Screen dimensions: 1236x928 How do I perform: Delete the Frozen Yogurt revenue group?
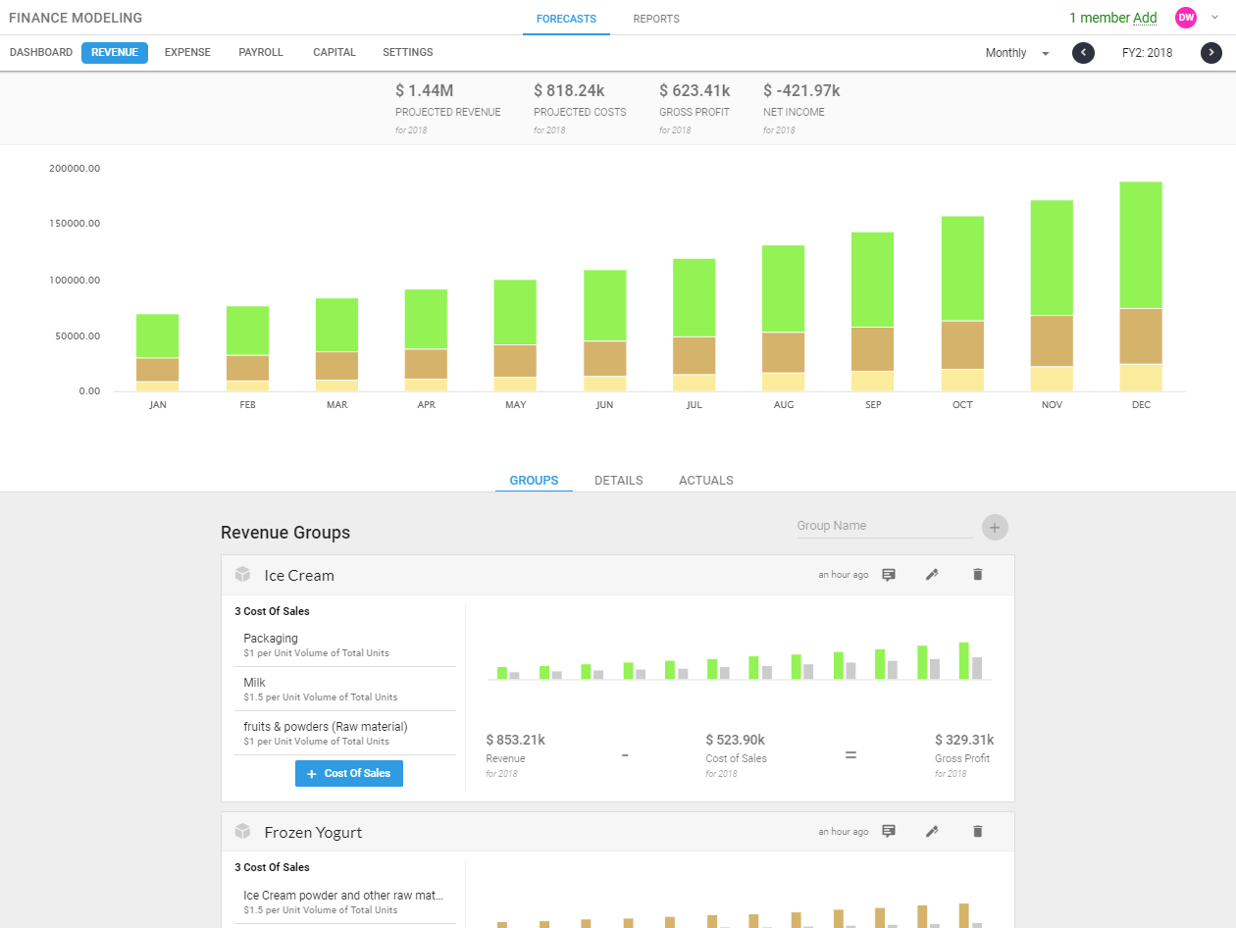pos(977,832)
